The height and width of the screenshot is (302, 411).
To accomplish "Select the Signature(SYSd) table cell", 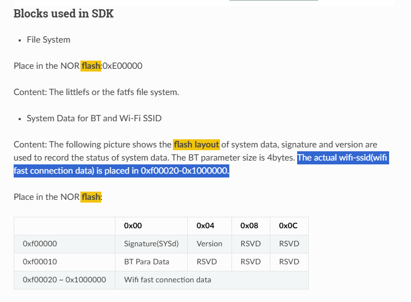I will (151, 244).
